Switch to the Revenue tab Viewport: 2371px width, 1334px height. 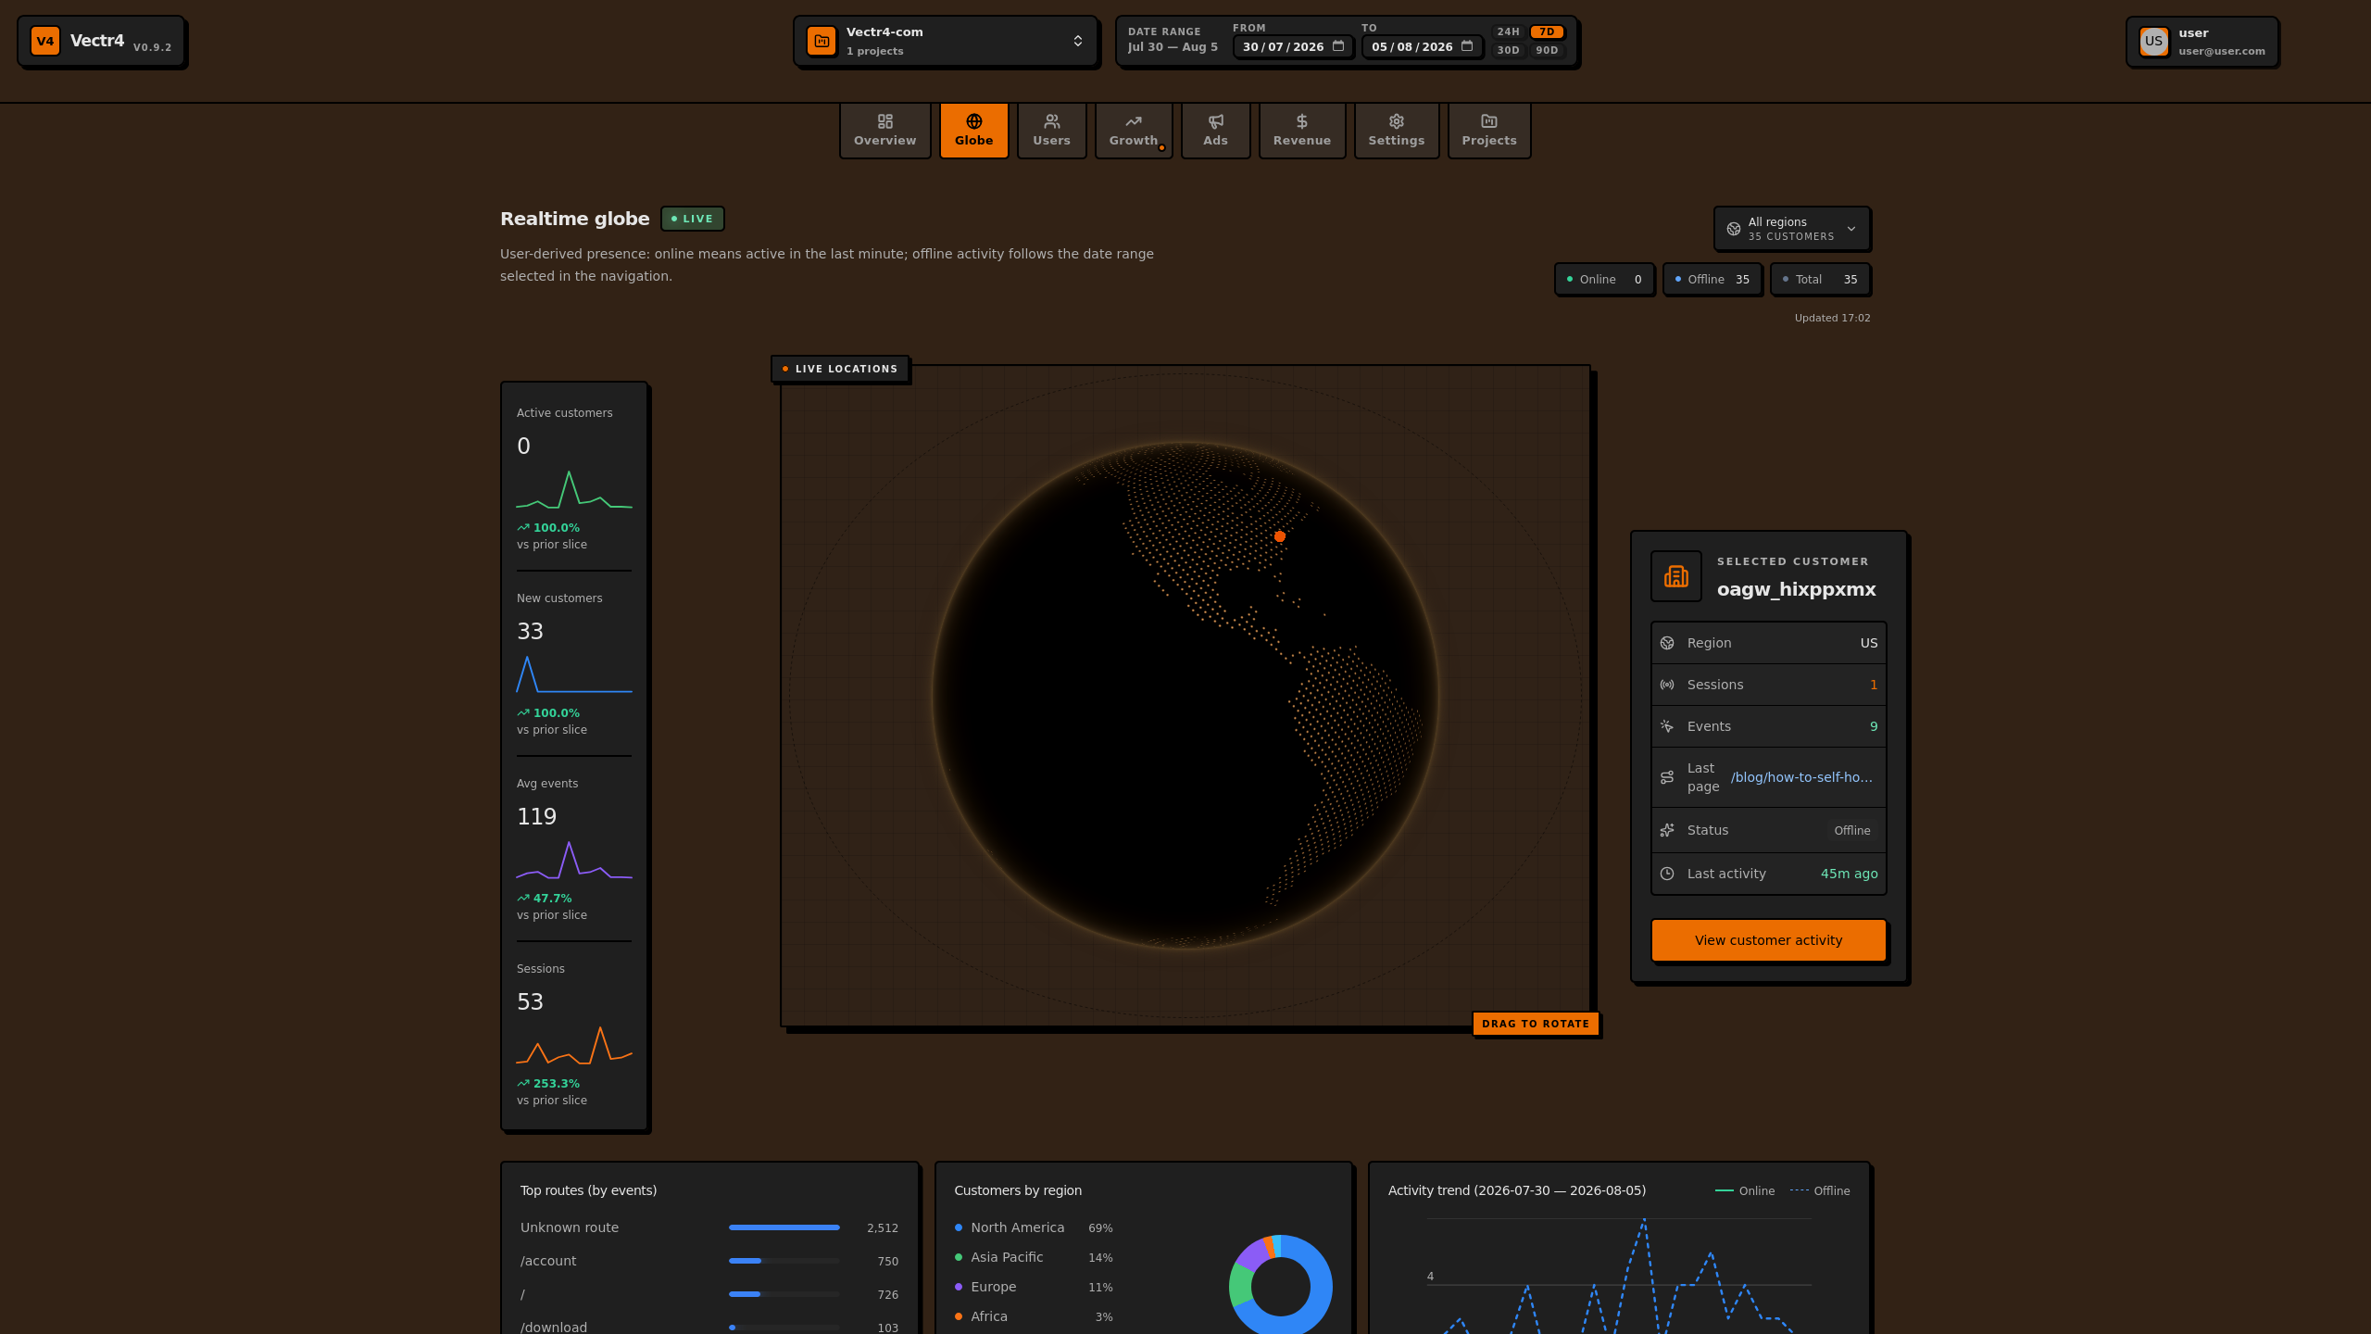pos(1302,131)
